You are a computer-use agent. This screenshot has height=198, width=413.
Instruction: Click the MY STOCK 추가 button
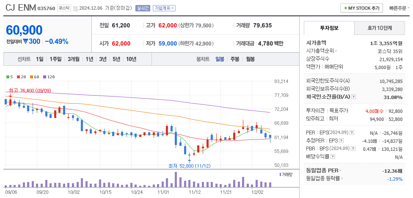(361, 8)
